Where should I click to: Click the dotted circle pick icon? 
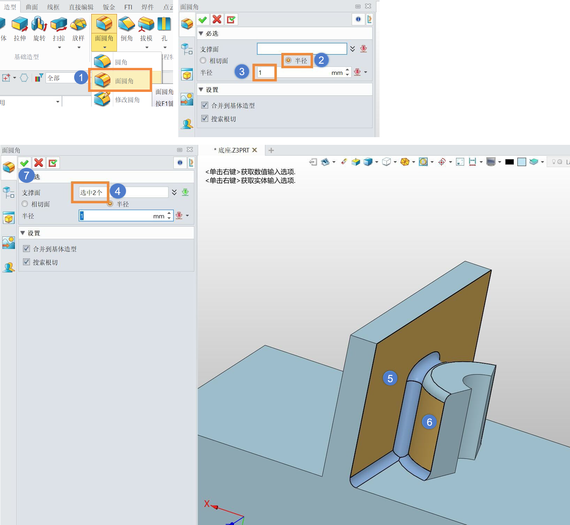pyautogui.click(x=24, y=78)
